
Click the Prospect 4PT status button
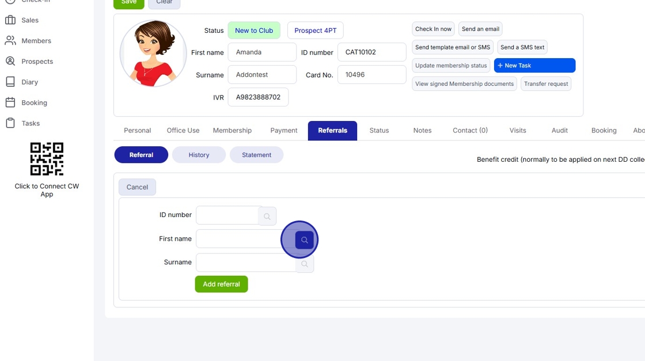pyautogui.click(x=315, y=31)
